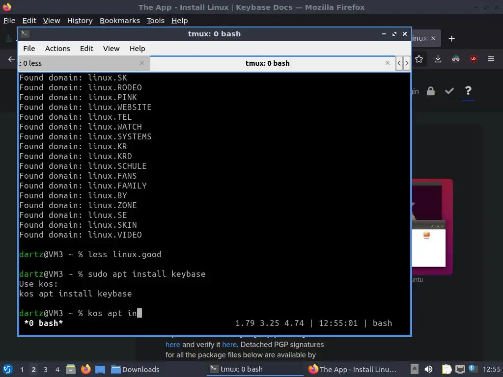This screenshot has width=503, height=377.
Task: Click 'kos apt install keybase' output line
Action: pos(75,294)
